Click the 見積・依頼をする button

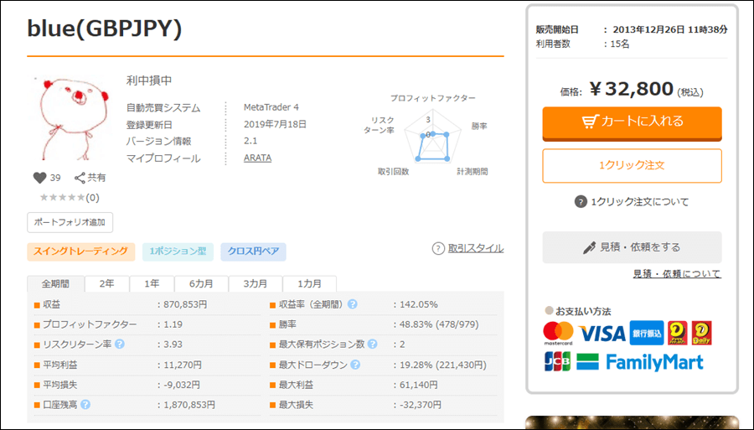point(632,247)
